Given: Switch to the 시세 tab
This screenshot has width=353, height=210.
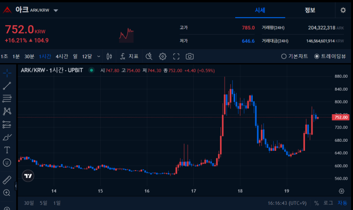Looking at the screenshot, I should (260, 10).
